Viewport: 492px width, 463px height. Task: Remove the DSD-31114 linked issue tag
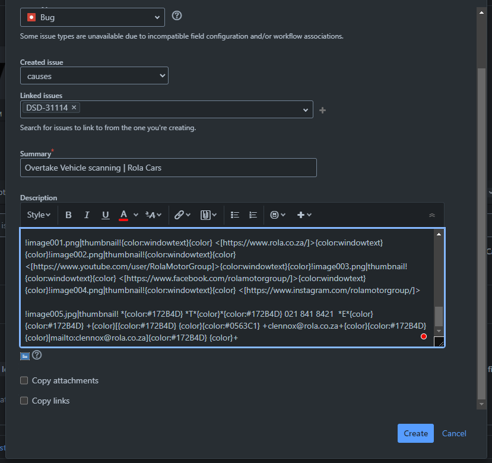coord(74,108)
